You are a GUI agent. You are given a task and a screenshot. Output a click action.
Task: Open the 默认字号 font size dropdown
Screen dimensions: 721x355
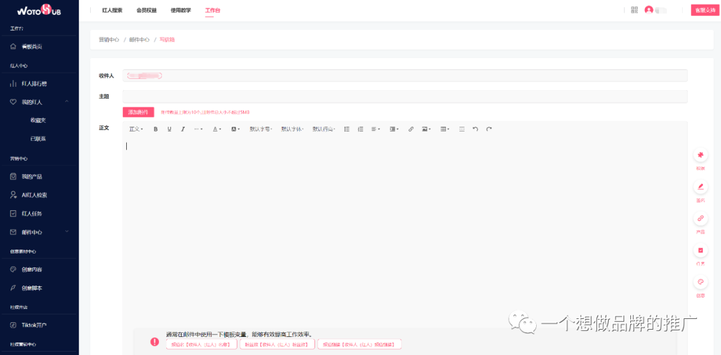coord(261,129)
